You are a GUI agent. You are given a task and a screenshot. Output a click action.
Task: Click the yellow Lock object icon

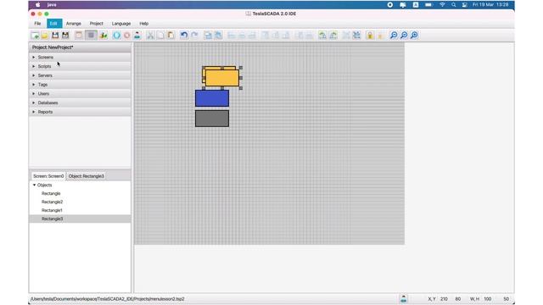tap(370, 36)
